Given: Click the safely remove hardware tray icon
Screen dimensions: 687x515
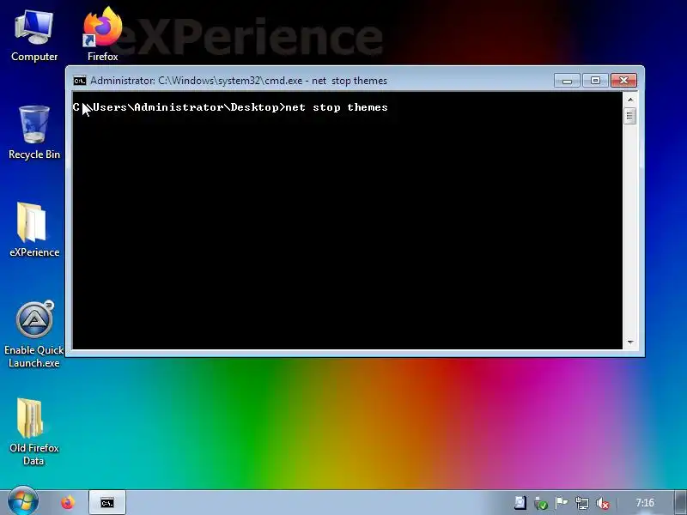Looking at the screenshot, I should click(x=541, y=504).
